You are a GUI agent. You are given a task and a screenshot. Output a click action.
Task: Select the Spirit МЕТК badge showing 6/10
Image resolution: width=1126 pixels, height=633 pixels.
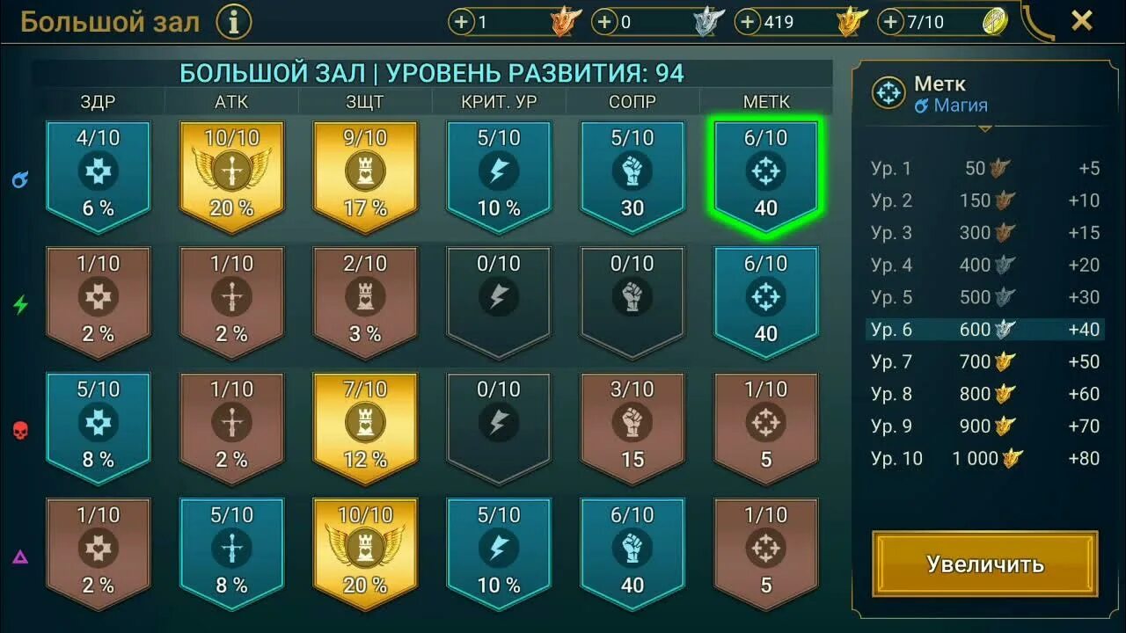click(x=766, y=302)
